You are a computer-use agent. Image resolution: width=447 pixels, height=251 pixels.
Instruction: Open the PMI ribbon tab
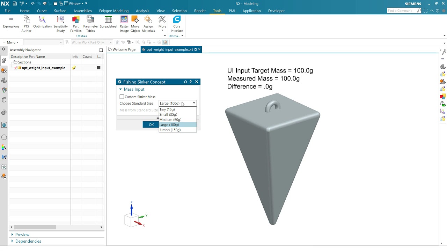(x=232, y=11)
